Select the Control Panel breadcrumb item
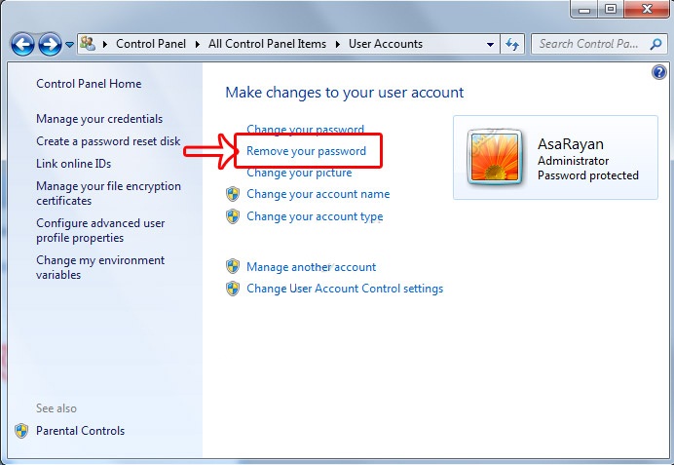The width and height of the screenshot is (674, 465). click(x=151, y=44)
